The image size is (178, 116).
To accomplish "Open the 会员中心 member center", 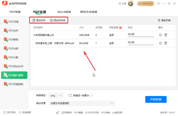I will [145, 4].
